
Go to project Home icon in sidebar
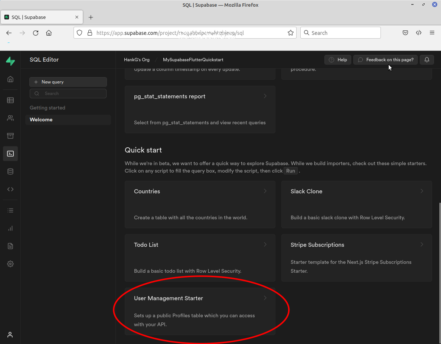point(10,79)
